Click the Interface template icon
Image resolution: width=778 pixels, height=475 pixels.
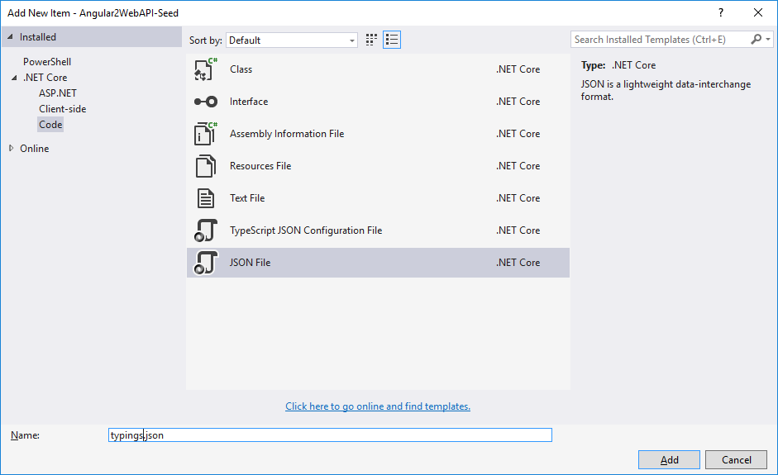click(x=205, y=102)
